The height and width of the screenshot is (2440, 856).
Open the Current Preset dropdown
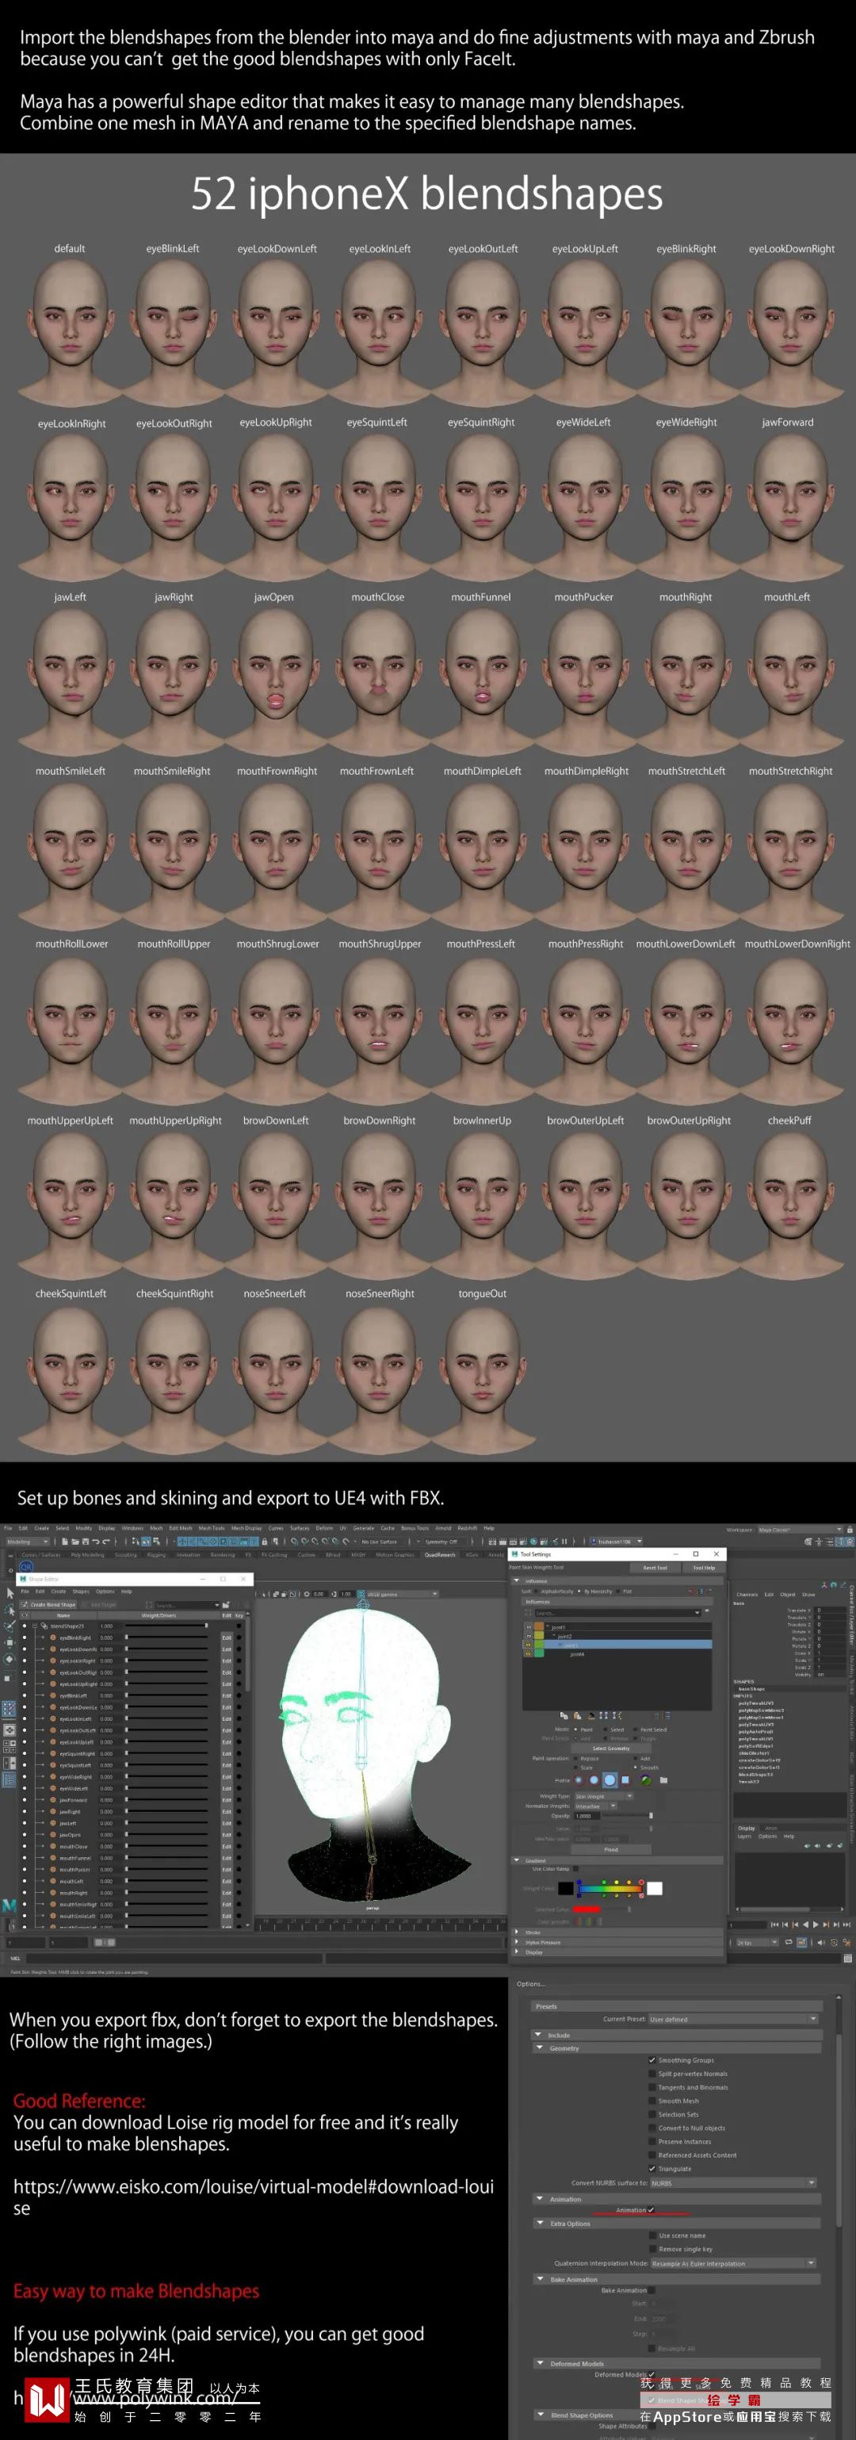(x=734, y=2020)
